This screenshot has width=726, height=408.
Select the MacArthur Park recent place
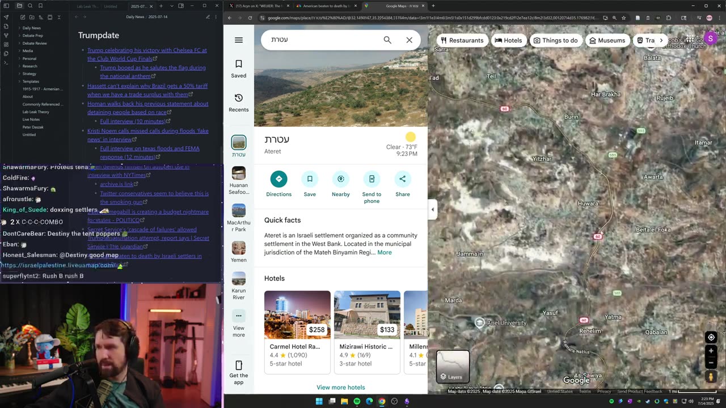(239, 218)
